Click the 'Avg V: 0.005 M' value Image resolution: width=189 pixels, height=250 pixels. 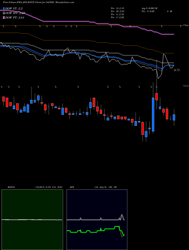click(x=149, y=8)
